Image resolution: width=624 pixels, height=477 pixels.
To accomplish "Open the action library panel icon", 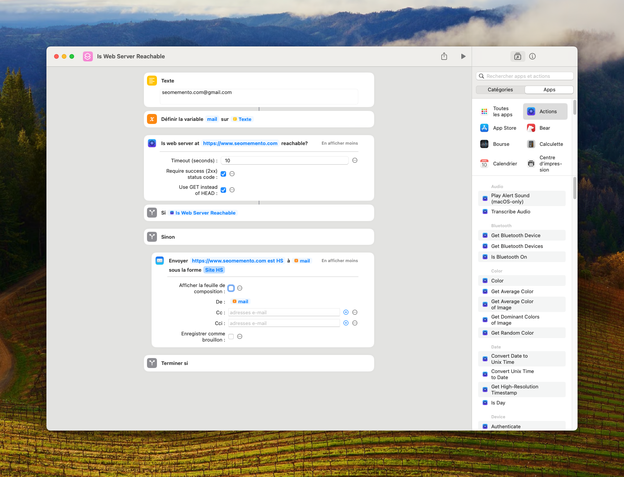I will (x=518, y=56).
